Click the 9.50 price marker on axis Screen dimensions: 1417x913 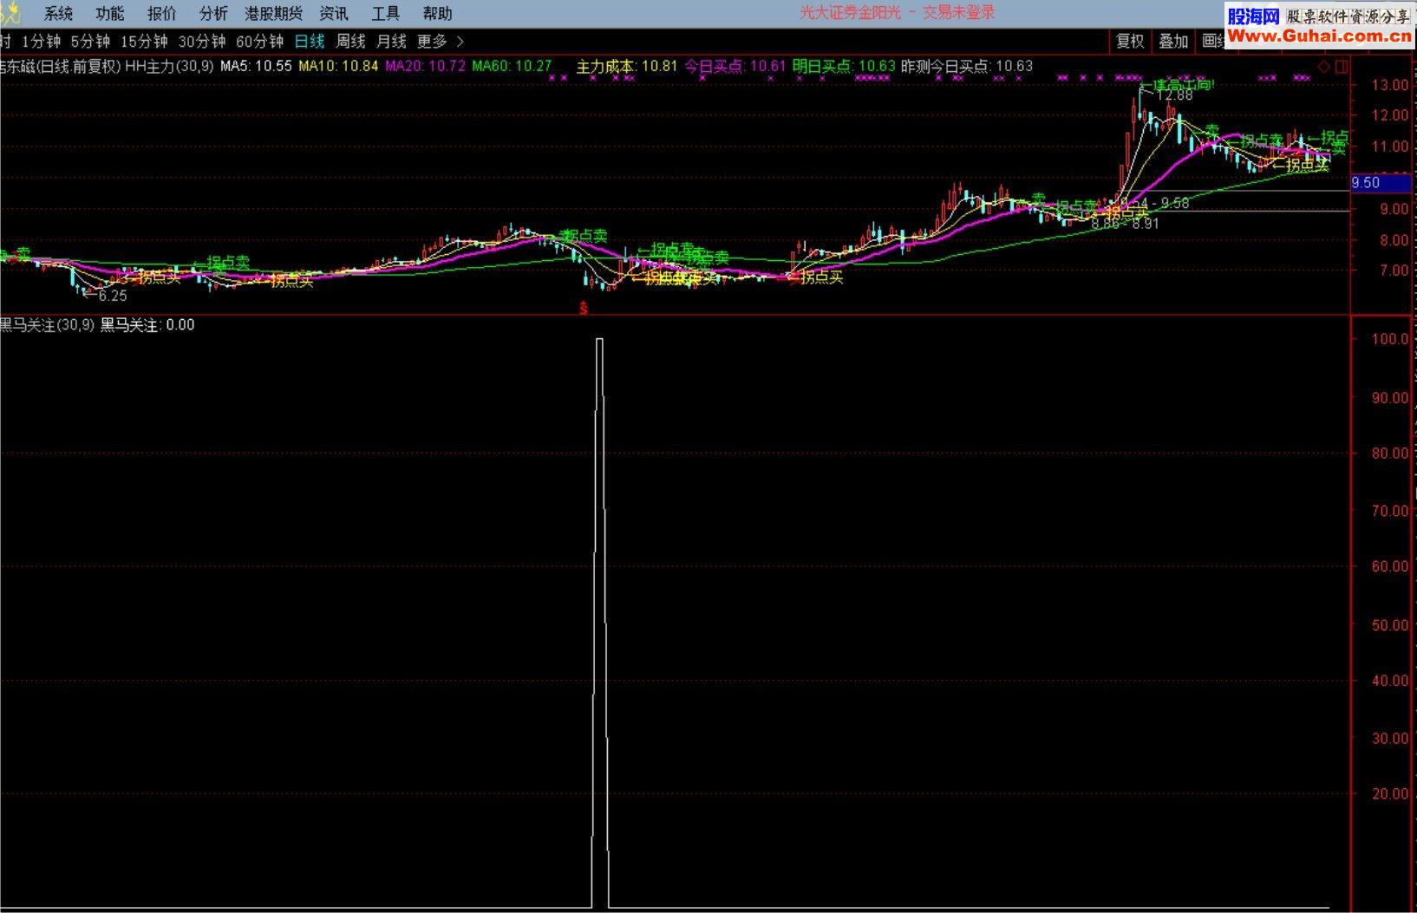(x=1382, y=183)
